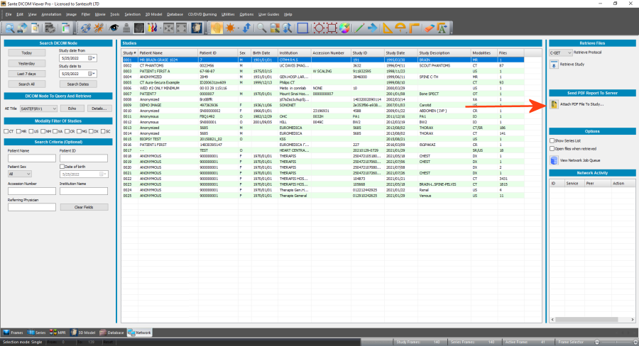Select the angle measurement tool
Image resolution: width=639 pixels, height=346 pixels.
tap(387, 28)
